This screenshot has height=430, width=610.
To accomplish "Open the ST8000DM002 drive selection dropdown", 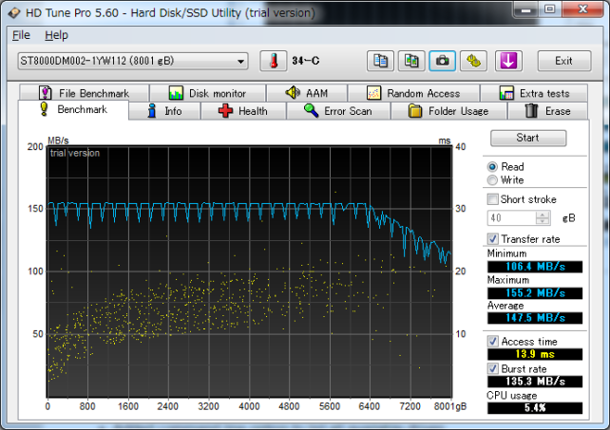I will 132,62.
